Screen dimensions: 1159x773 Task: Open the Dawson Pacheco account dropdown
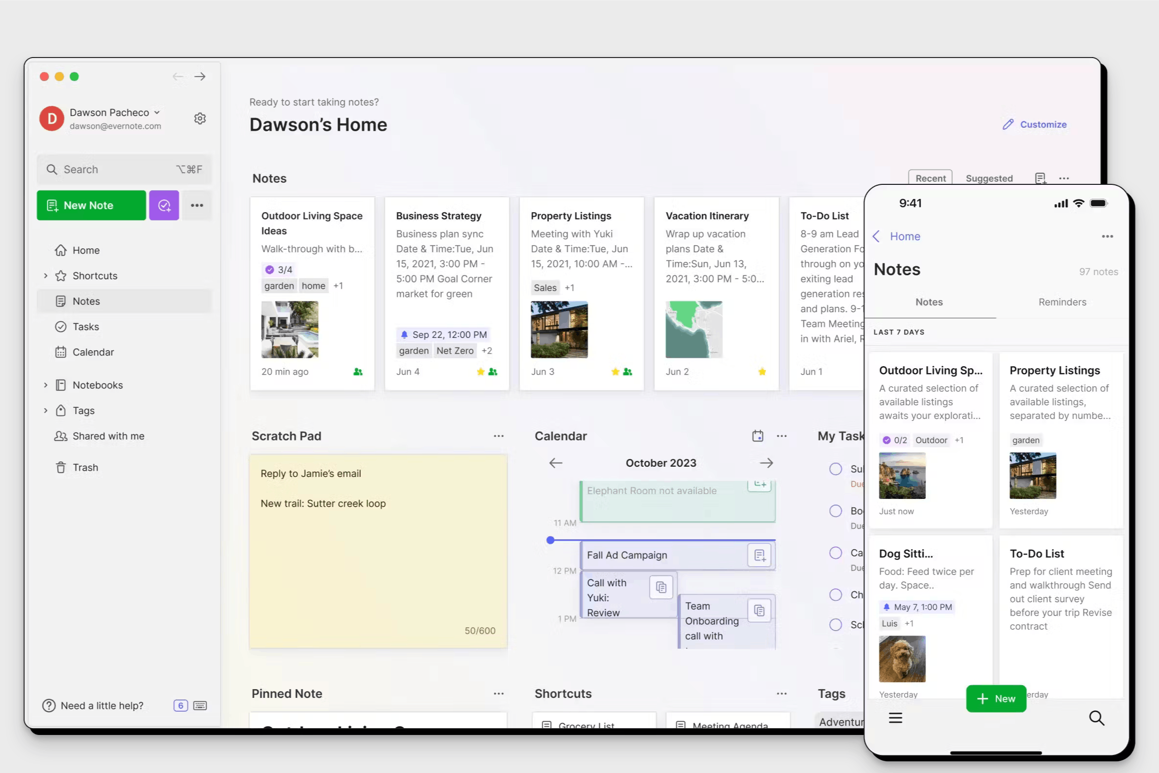(157, 112)
